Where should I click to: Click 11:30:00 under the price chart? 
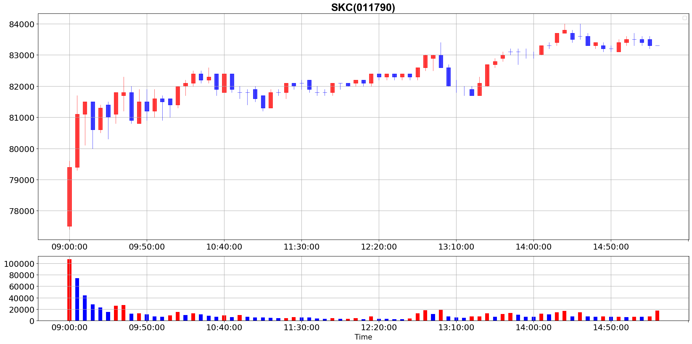coord(301,247)
